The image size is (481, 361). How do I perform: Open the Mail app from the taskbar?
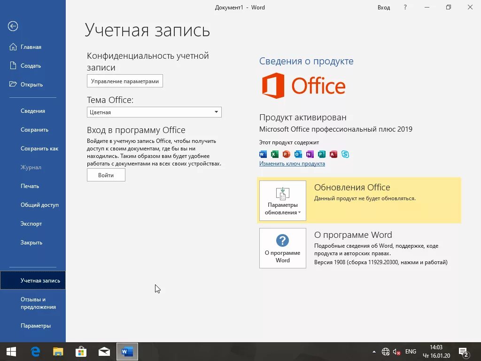coord(104,352)
